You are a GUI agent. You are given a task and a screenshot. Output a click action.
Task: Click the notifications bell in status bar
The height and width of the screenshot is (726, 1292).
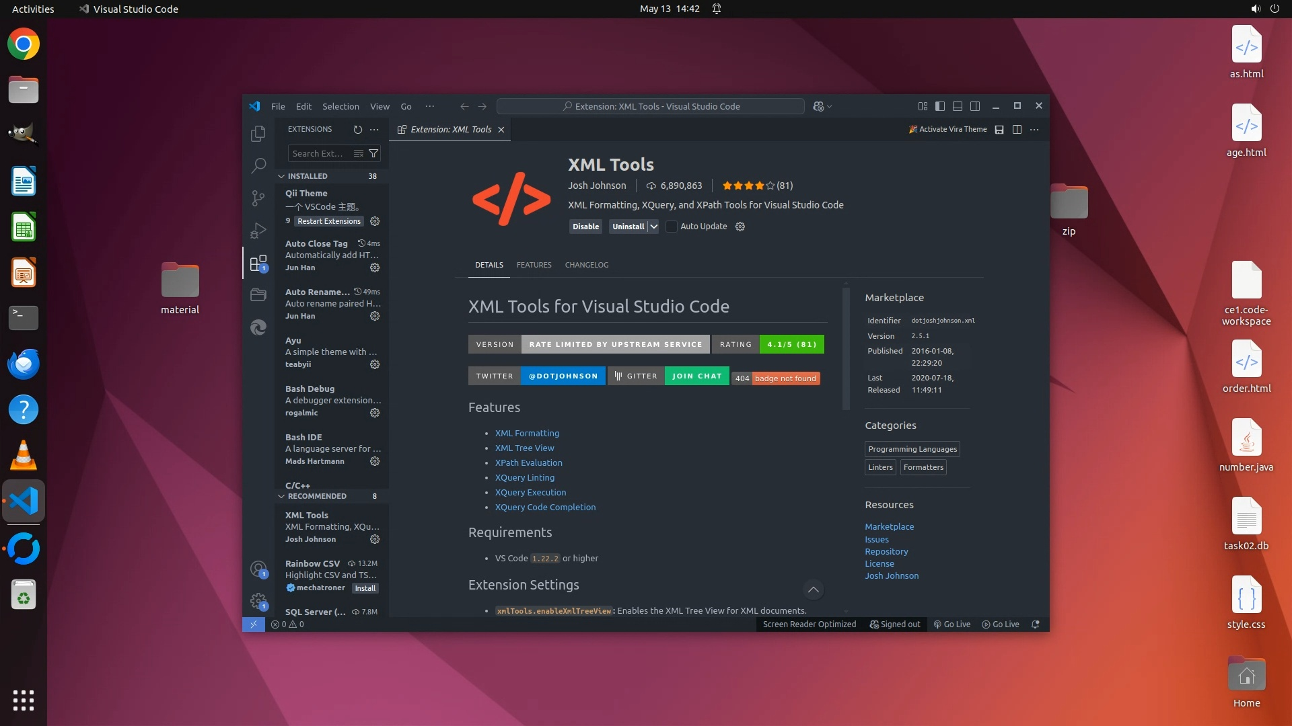pyautogui.click(x=1036, y=624)
